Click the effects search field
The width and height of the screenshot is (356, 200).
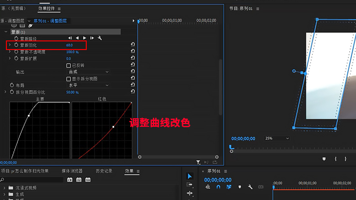(x=32, y=180)
